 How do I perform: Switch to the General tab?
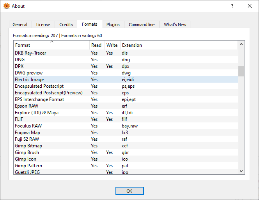coord(20,25)
